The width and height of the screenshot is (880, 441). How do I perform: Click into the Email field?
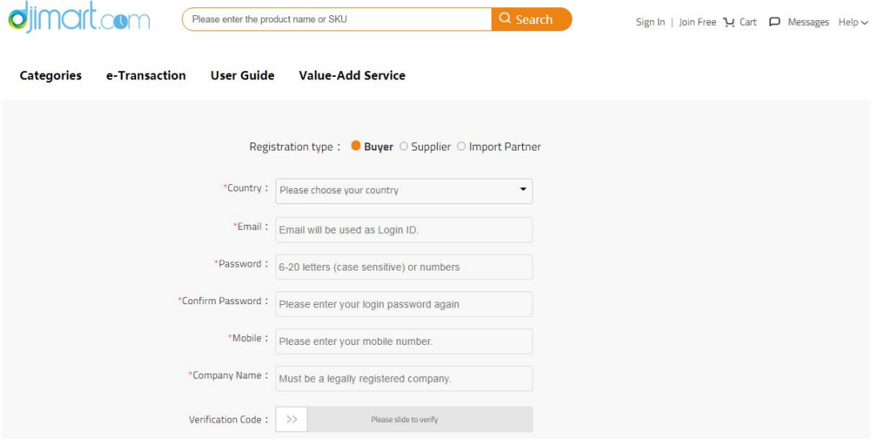404,230
